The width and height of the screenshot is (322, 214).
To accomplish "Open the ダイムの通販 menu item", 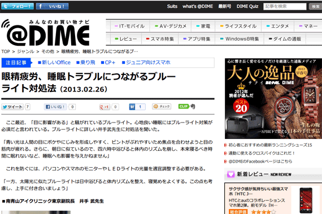I will tap(285, 39).
